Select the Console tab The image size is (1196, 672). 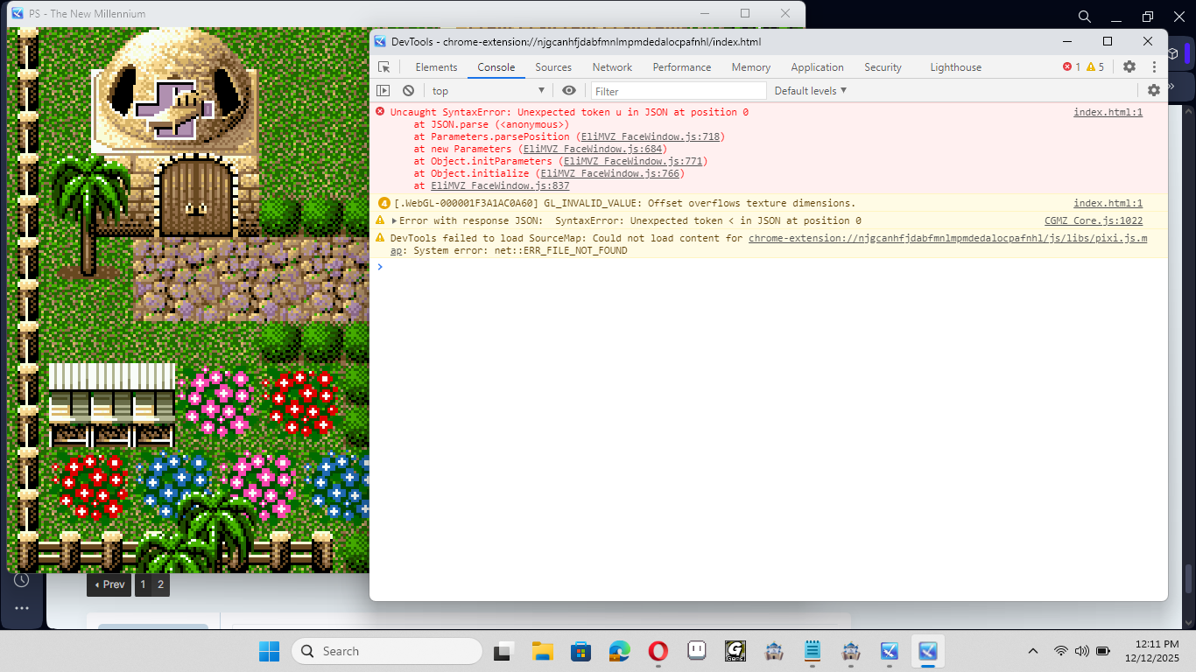(496, 67)
